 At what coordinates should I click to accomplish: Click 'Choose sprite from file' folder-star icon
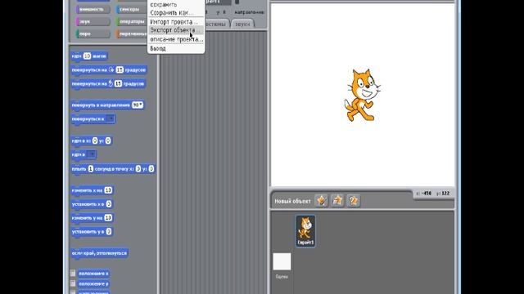click(337, 201)
